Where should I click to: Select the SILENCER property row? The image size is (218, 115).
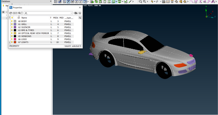[x=42, y=27]
